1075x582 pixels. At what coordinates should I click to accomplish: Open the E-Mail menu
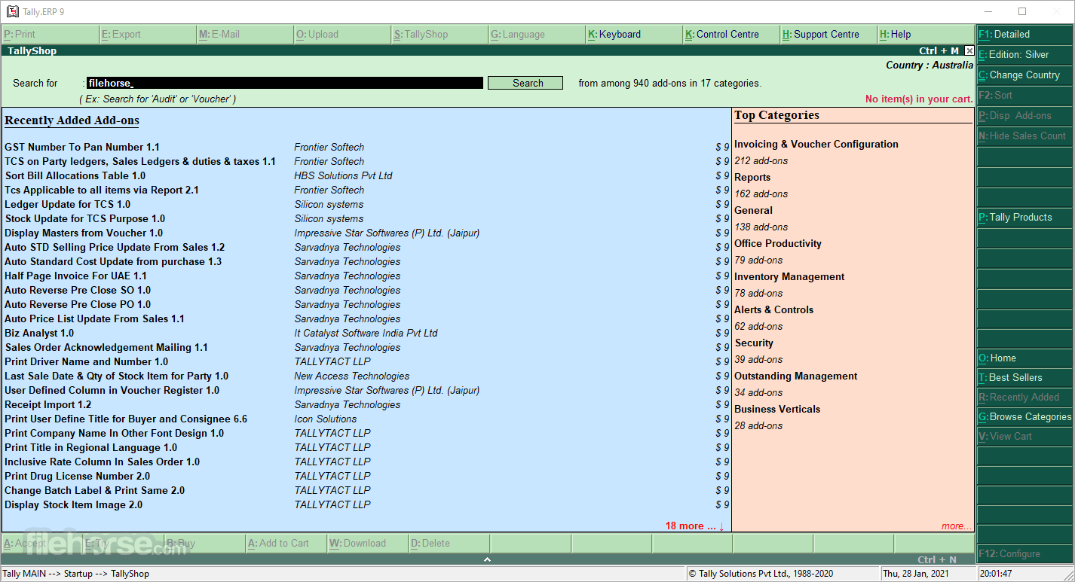[x=245, y=35]
